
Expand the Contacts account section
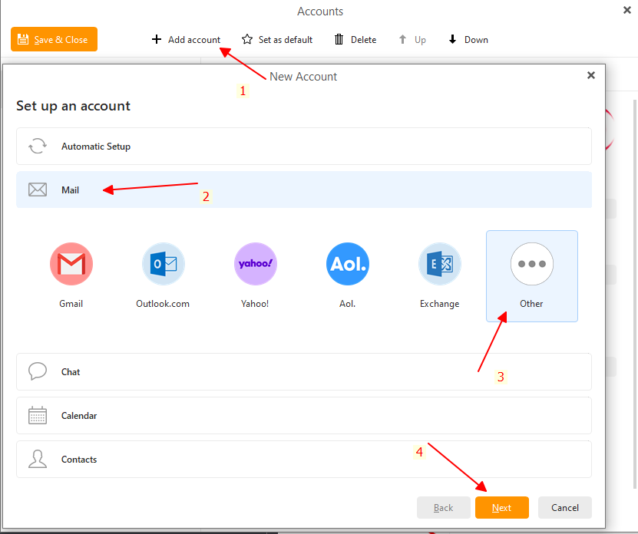point(303,460)
